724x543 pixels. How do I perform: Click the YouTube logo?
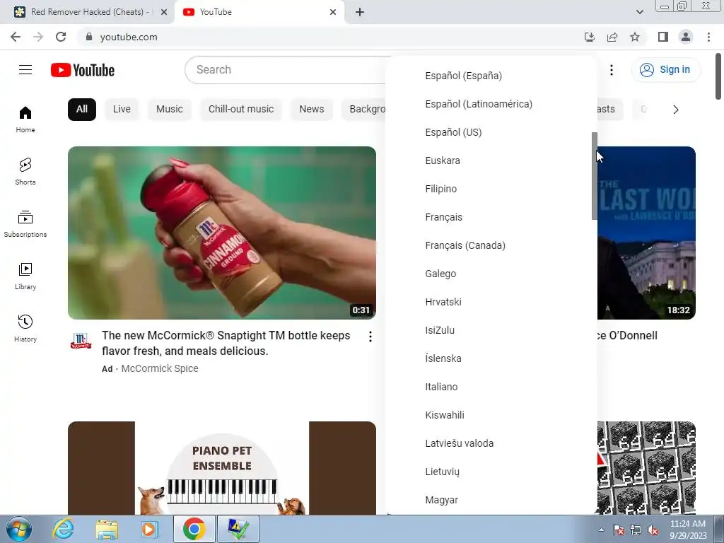(83, 70)
